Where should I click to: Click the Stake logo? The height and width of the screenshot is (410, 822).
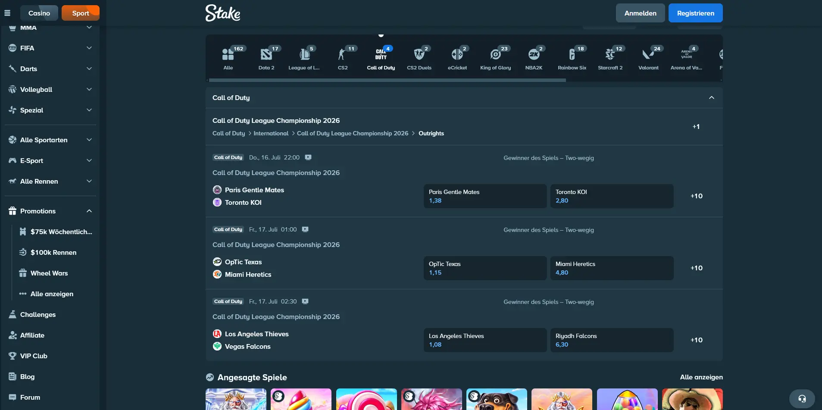pos(223,13)
